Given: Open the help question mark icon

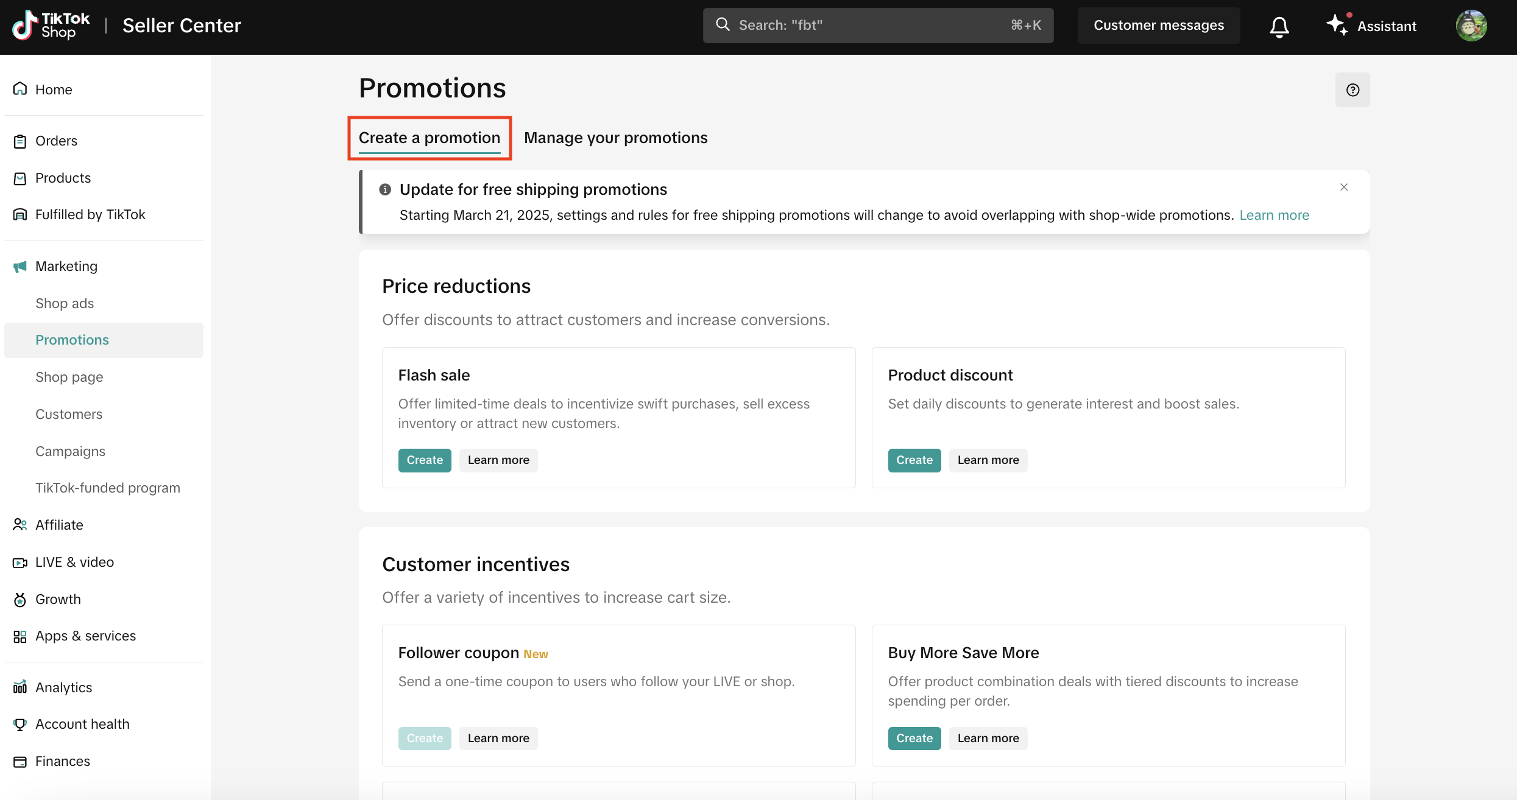Looking at the screenshot, I should 1353,90.
